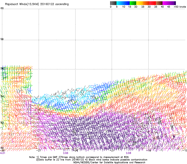
Task: Click the title 'Rapidscat Winds(12.5KM) 20160122 ascending'
Action: pos(37,4)
